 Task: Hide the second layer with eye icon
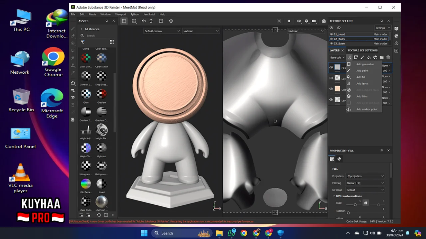[x=331, y=78]
